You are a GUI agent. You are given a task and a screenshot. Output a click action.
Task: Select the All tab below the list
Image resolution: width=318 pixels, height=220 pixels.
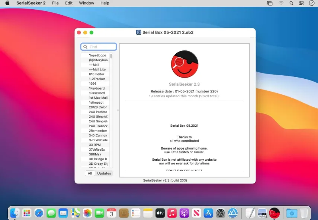pyautogui.click(x=90, y=173)
